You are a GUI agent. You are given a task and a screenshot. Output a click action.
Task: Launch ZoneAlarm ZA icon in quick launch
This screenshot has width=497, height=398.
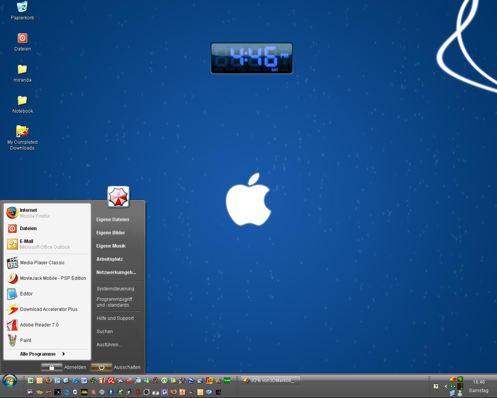(x=209, y=381)
